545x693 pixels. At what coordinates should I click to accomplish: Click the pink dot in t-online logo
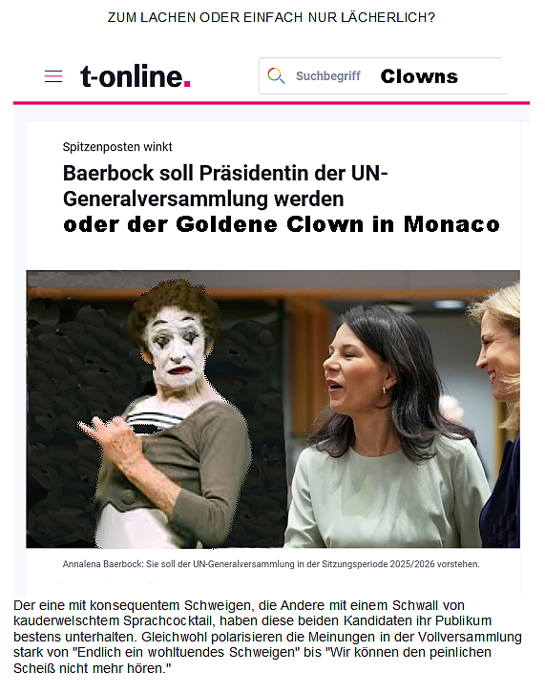tap(187, 84)
